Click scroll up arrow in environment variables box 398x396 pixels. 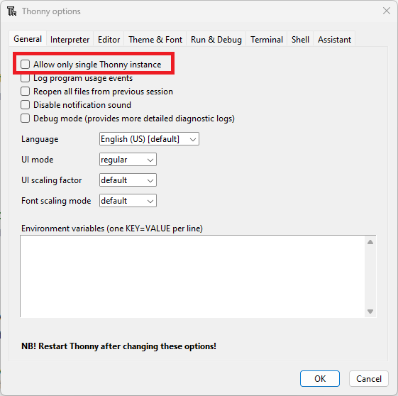370,242
